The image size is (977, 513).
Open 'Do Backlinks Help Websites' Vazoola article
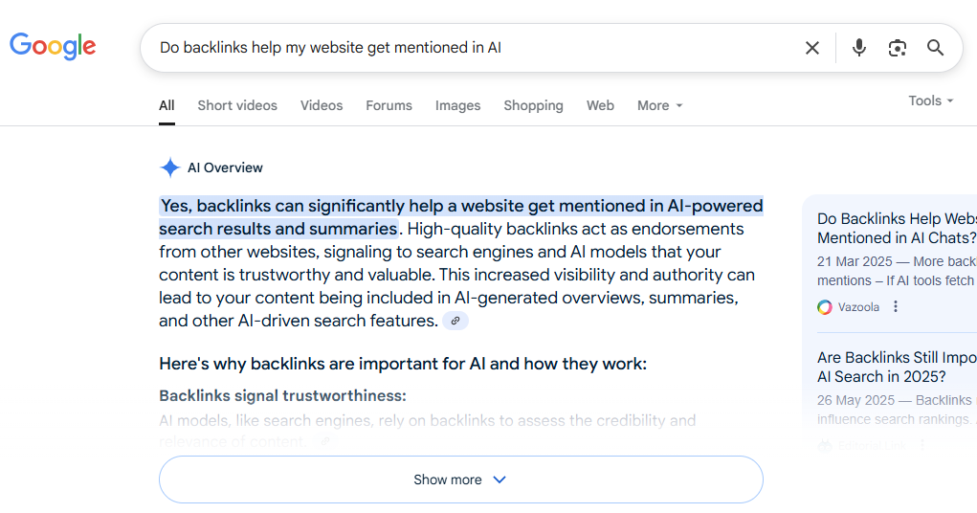pos(897,228)
